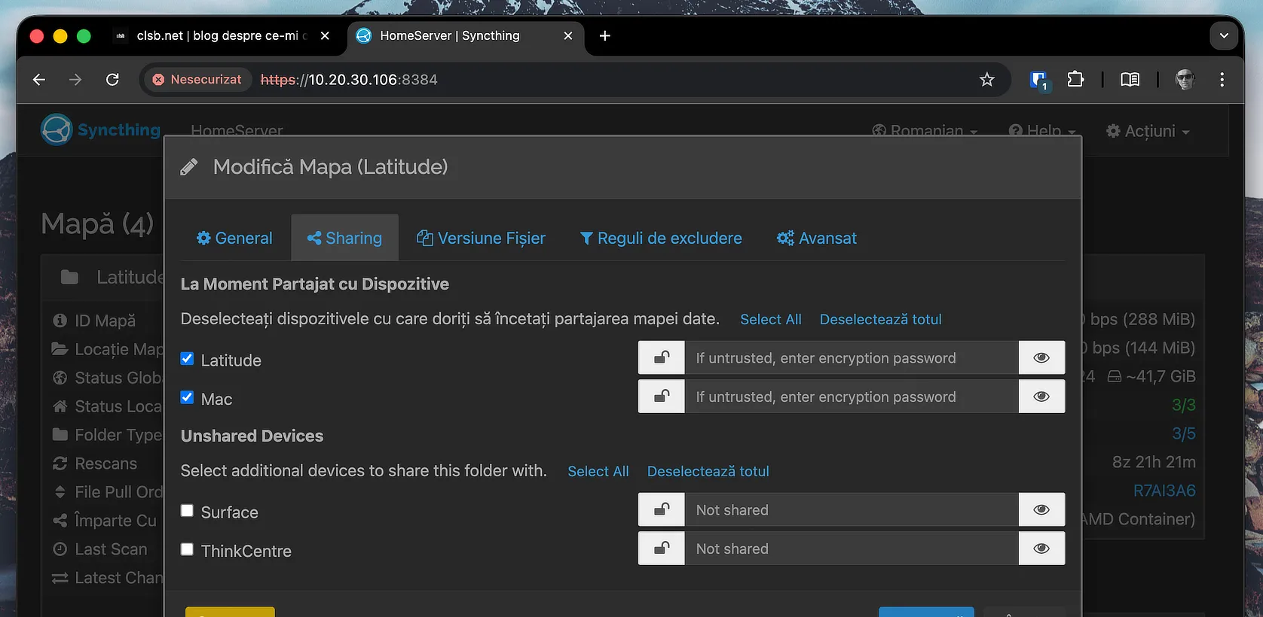Open the Reguli de excludere tab
This screenshot has height=617, width=1263.
click(x=660, y=239)
